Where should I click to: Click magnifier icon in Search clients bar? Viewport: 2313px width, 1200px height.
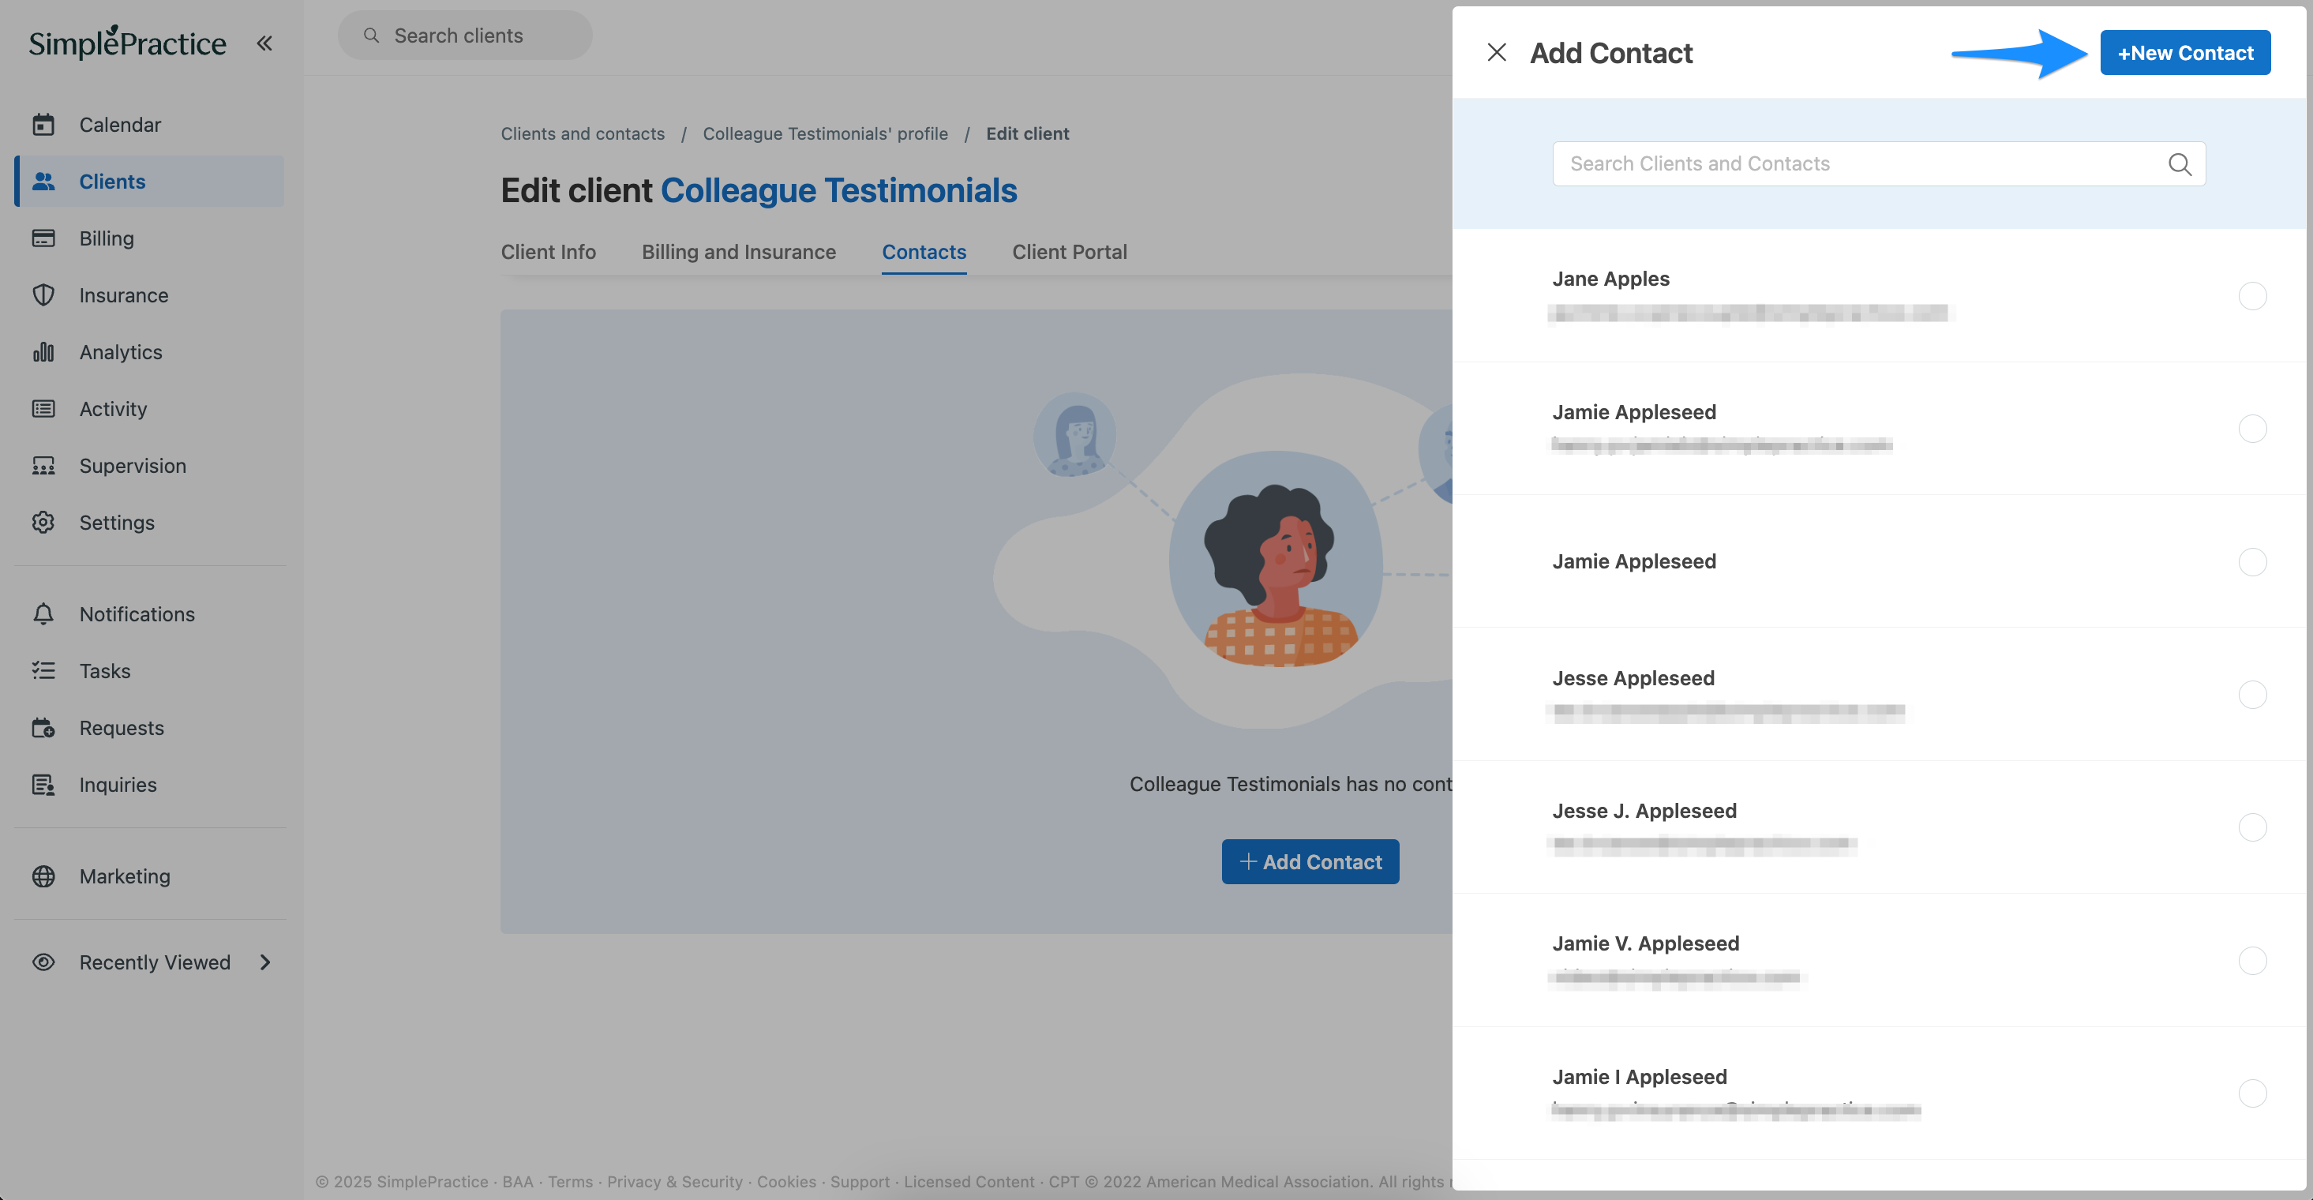[371, 35]
